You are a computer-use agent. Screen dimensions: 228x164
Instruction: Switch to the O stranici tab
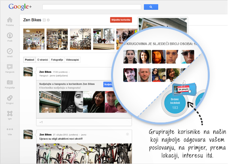point(42,60)
